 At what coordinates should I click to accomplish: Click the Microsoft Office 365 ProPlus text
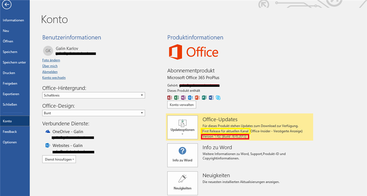[193, 78]
